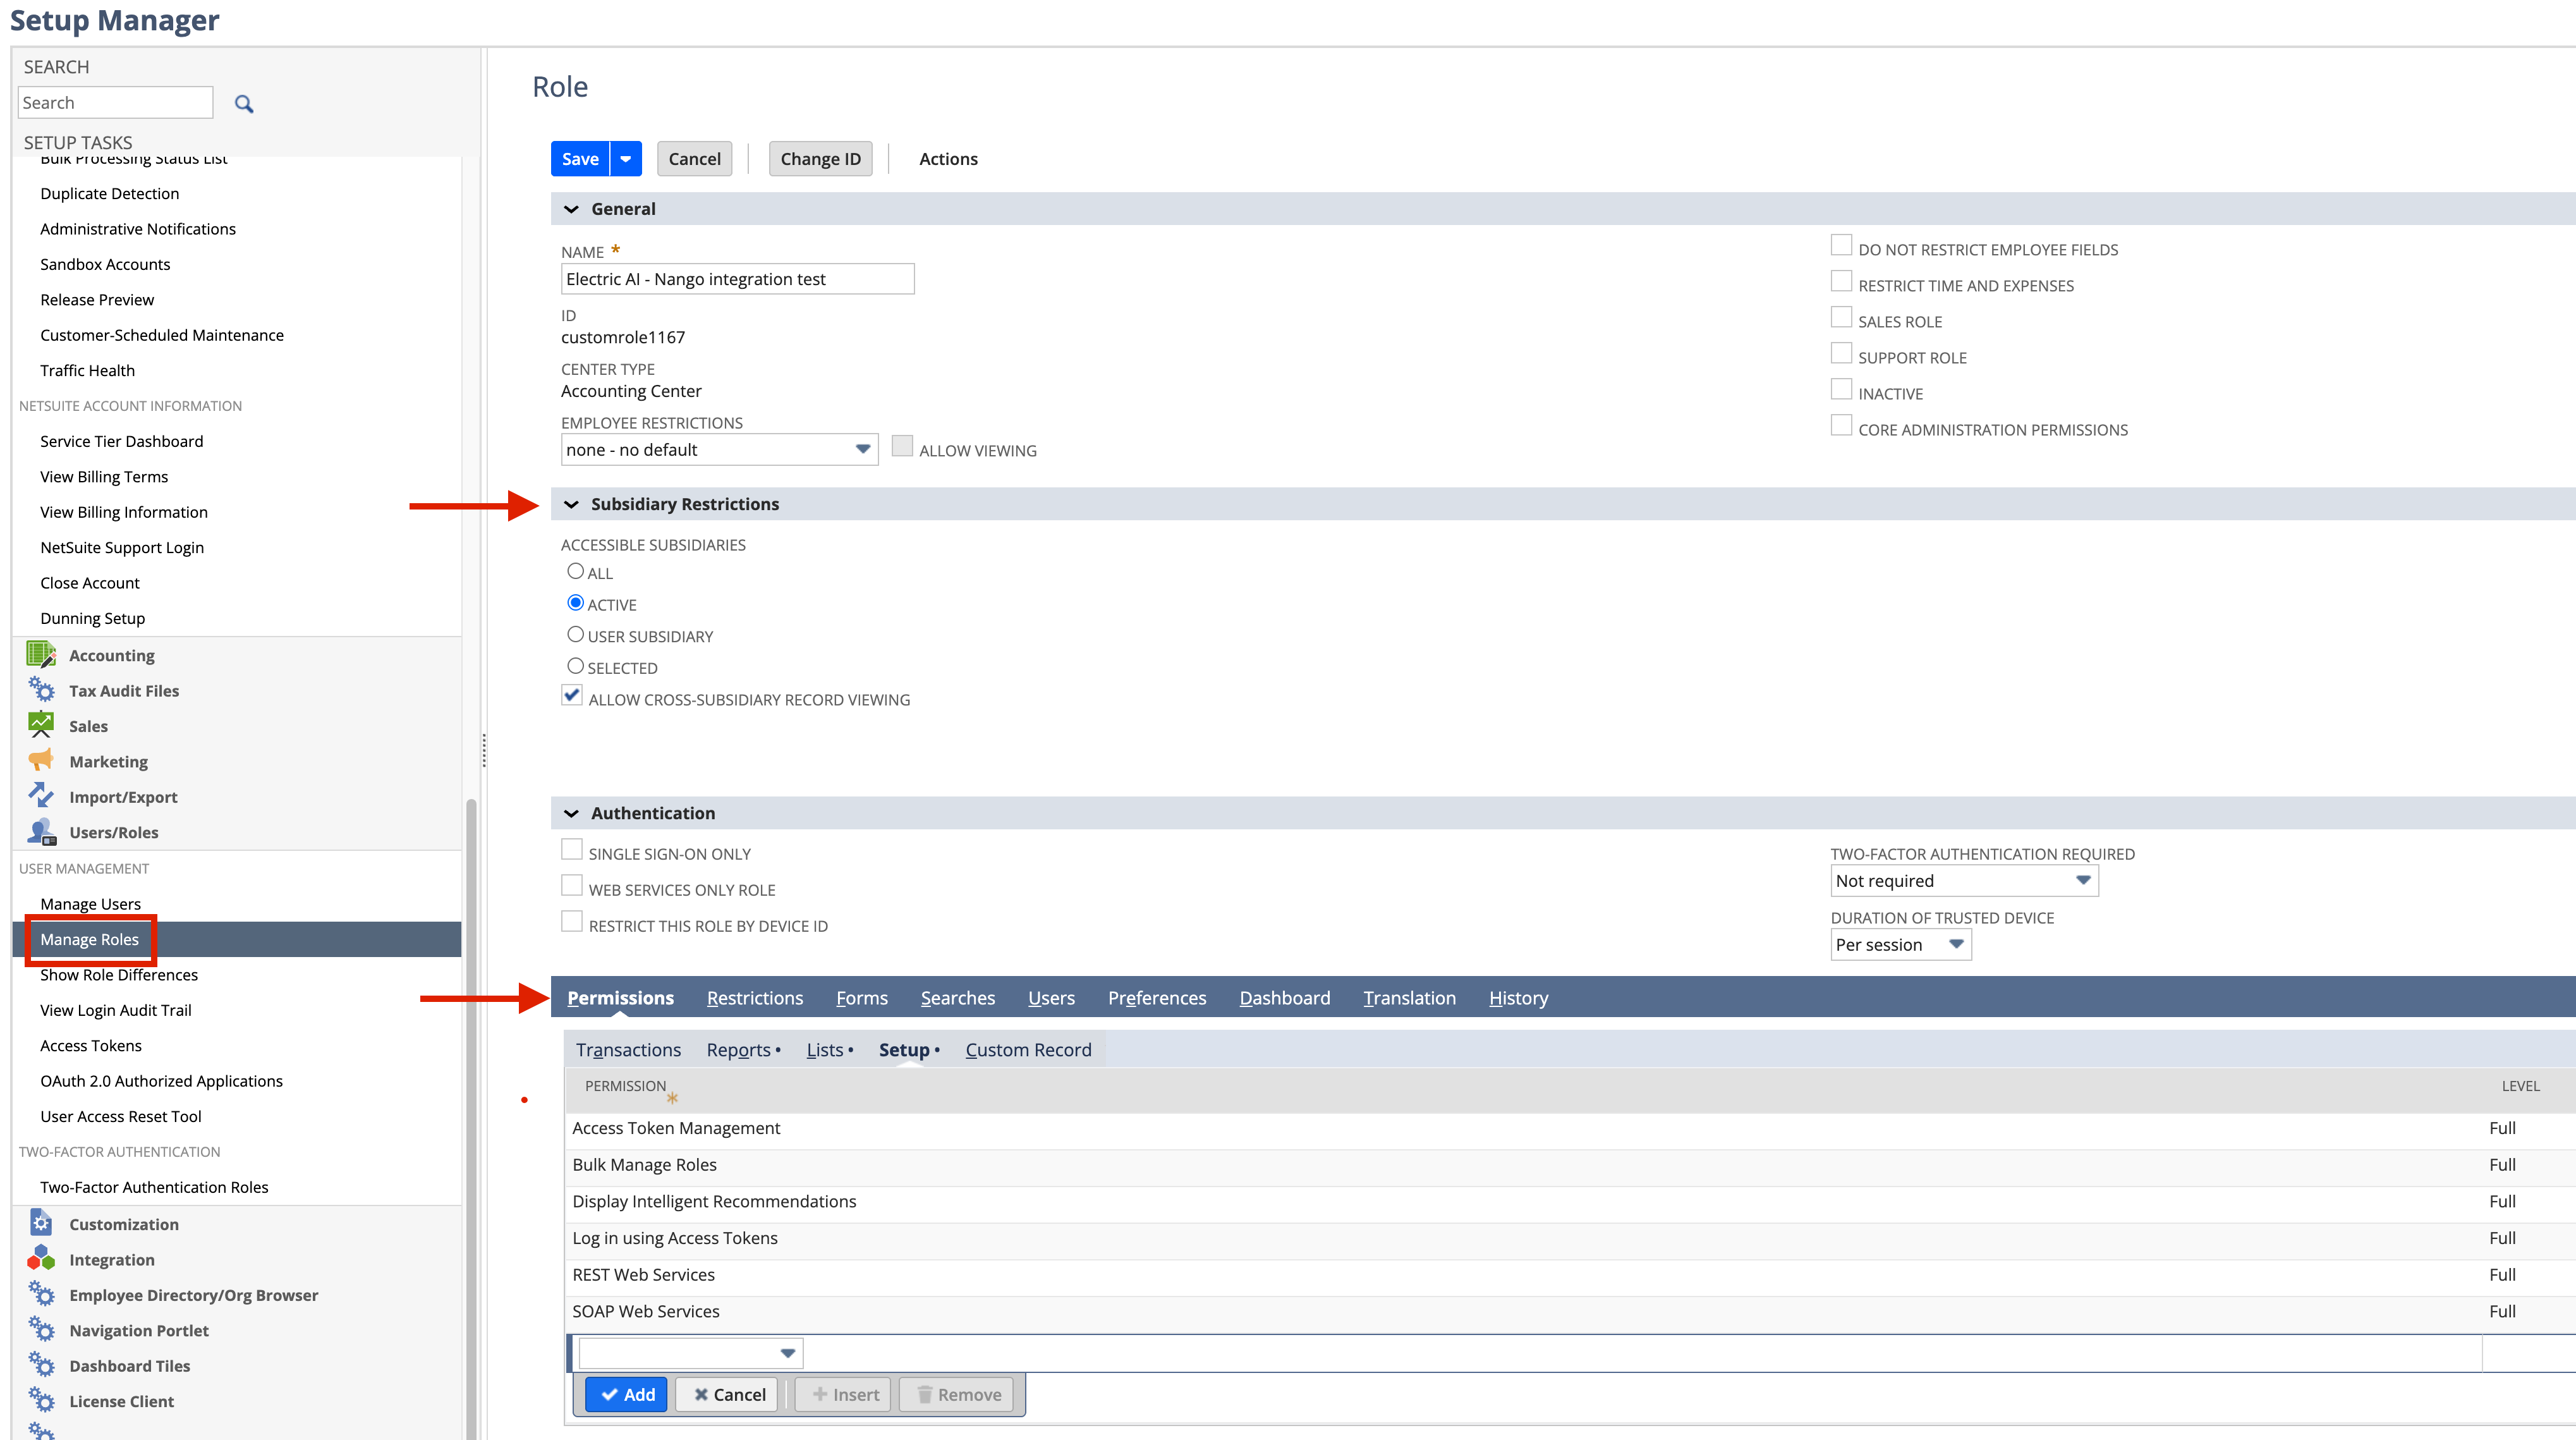Click the Import/Export arrows icon
This screenshot has width=2576, height=1440.
pyautogui.click(x=41, y=796)
